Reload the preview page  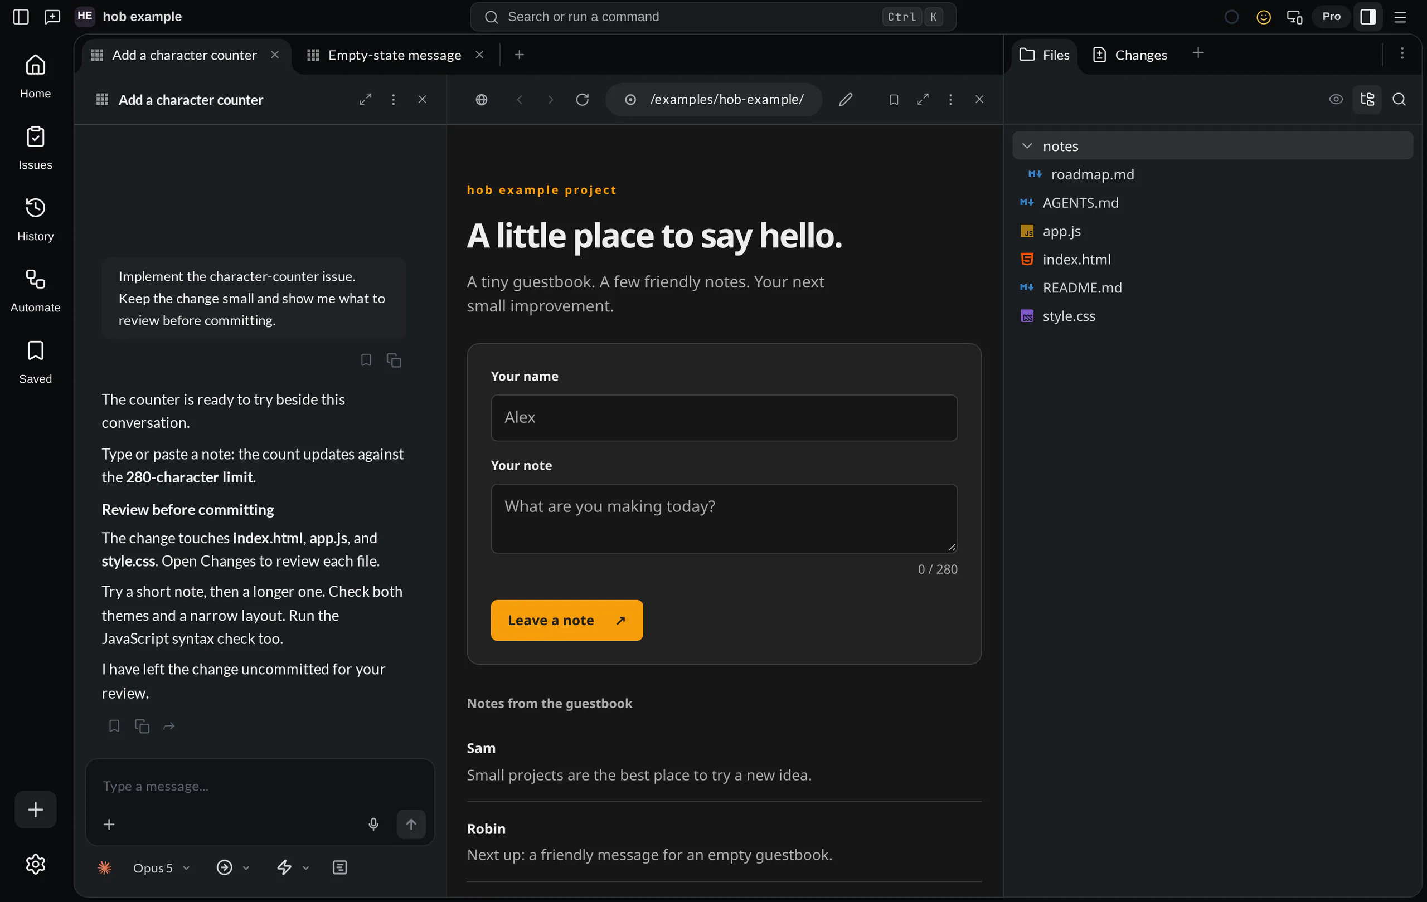[x=583, y=100]
